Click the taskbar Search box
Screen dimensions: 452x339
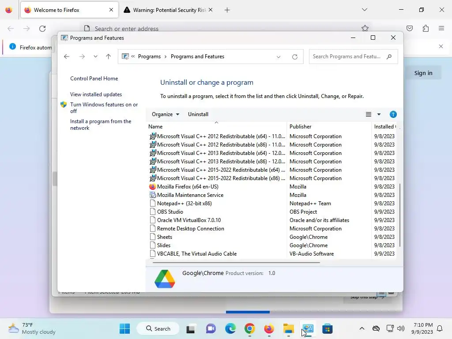coord(158,328)
